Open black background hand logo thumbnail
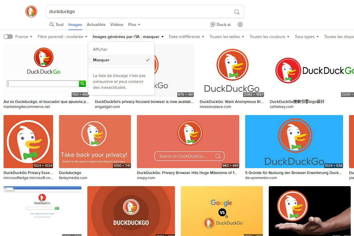Viewport: 354px width, 236px height. [x=310, y=211]
